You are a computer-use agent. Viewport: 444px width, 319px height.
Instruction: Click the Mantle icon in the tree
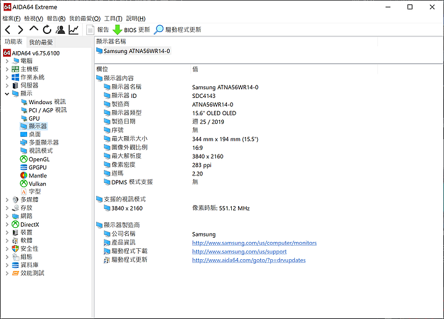(x=24, y=176)
